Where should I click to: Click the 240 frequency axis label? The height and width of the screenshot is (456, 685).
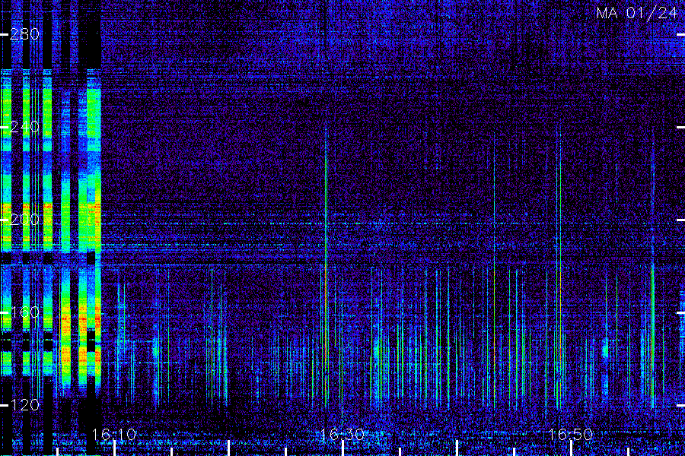pyautogui.click(x=24, y=127)
